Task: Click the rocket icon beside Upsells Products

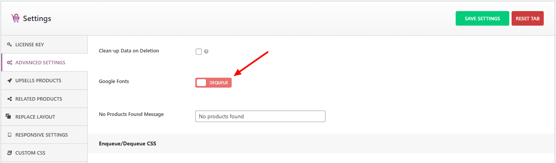Action: 10,81
